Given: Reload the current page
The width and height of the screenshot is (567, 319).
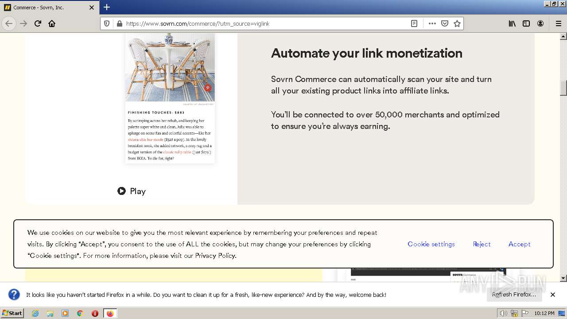Looking at the screenshot, I should coord(38,23).
